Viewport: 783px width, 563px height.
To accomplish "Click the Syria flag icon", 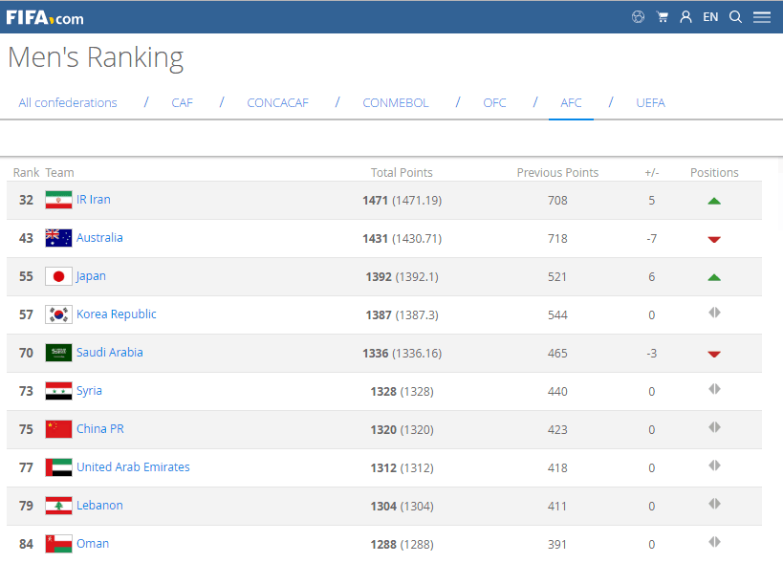I will [58, 391].
